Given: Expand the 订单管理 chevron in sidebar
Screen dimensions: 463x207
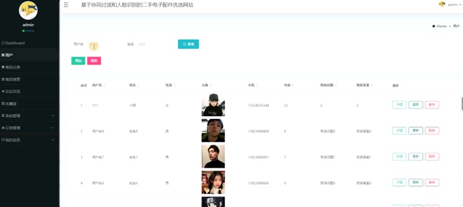Looking at the screenshot, I should [x=53, y=128].
